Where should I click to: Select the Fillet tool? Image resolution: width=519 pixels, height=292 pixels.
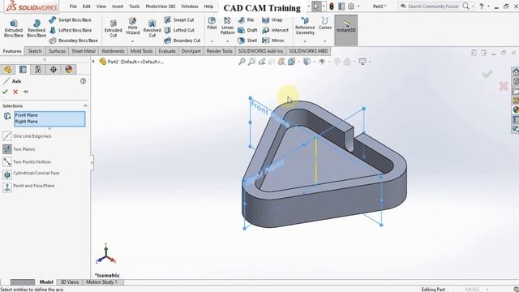[212, 24]
